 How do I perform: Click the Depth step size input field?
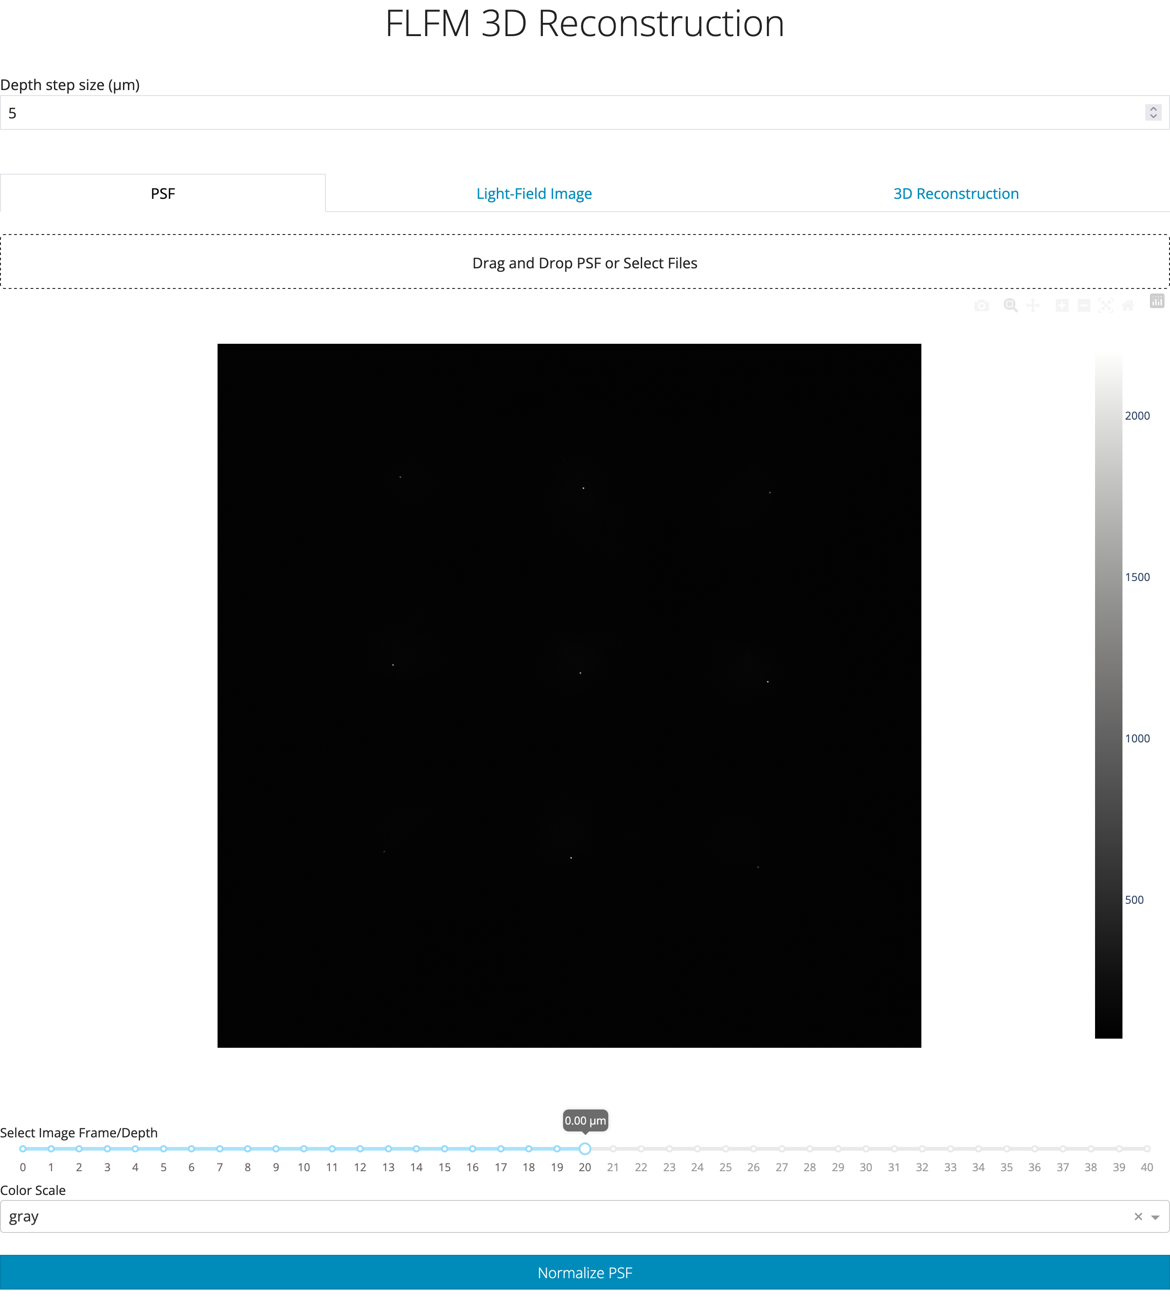coord(585,112)
